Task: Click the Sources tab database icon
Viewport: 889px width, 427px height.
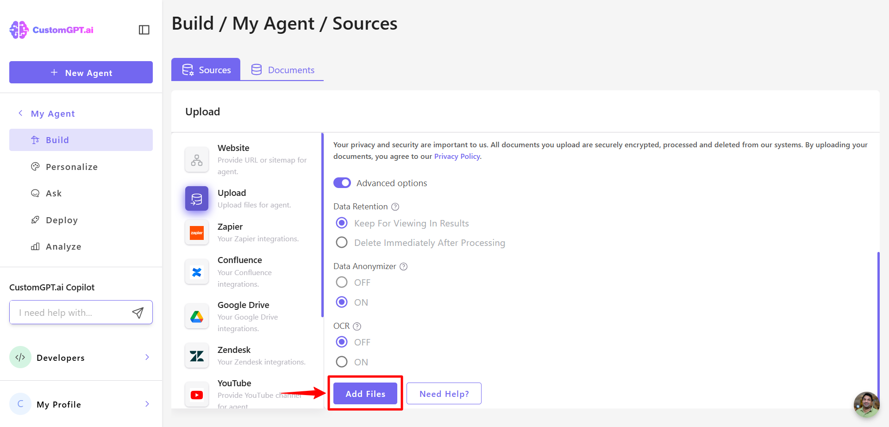Action: [x=188, y=70]
